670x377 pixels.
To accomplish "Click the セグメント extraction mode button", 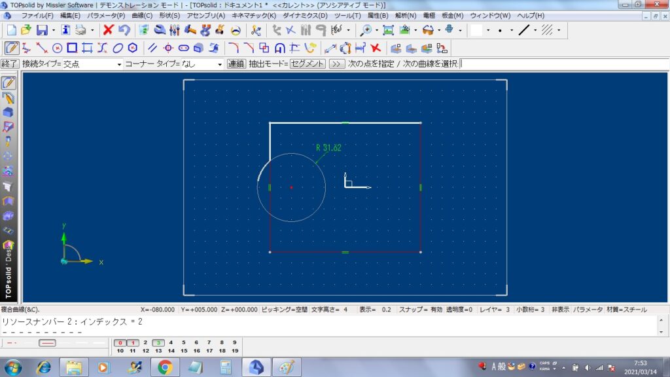I will pyautogui.click(x=308, y=64).
